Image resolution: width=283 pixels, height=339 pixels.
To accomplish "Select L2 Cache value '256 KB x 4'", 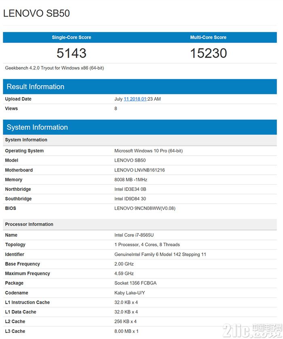I will coord(125,322).
